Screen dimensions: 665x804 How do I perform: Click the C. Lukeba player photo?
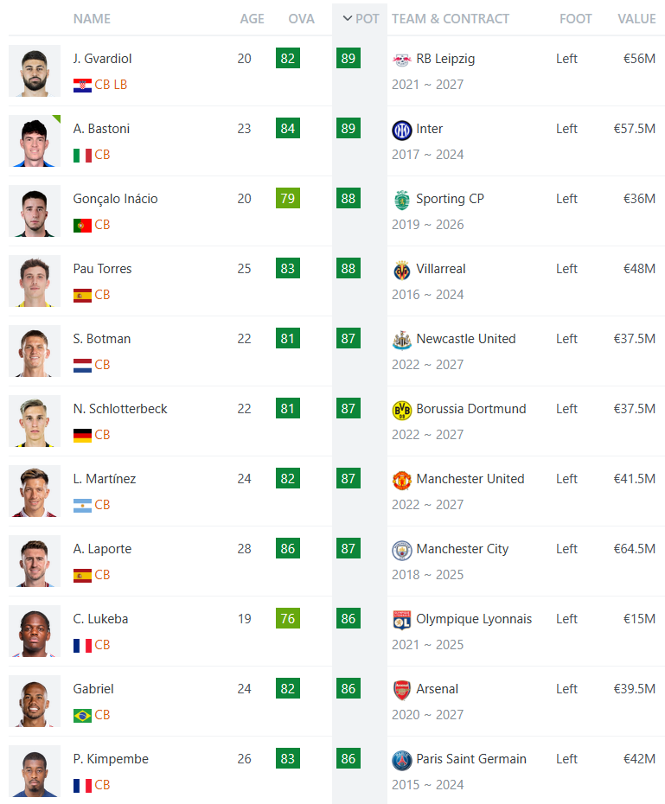click(x=35, y=631)
